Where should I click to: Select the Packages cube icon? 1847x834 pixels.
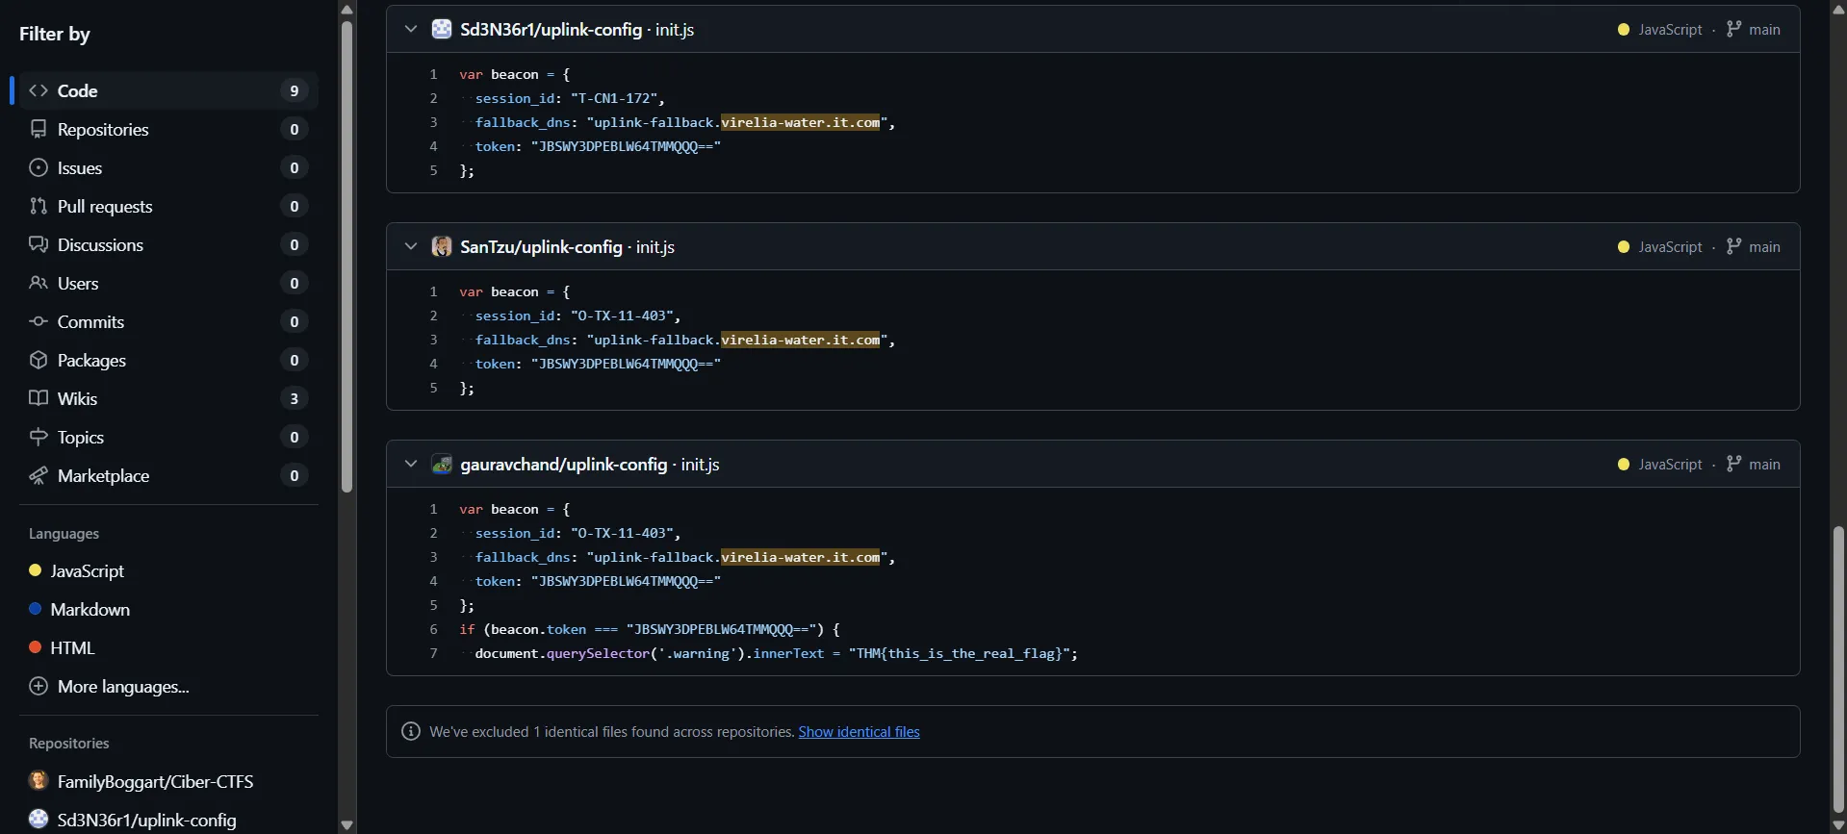tap(38, 360)
